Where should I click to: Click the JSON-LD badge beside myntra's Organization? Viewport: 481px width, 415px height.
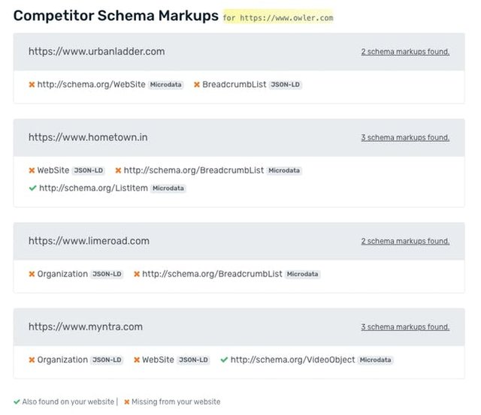point(107,360)
